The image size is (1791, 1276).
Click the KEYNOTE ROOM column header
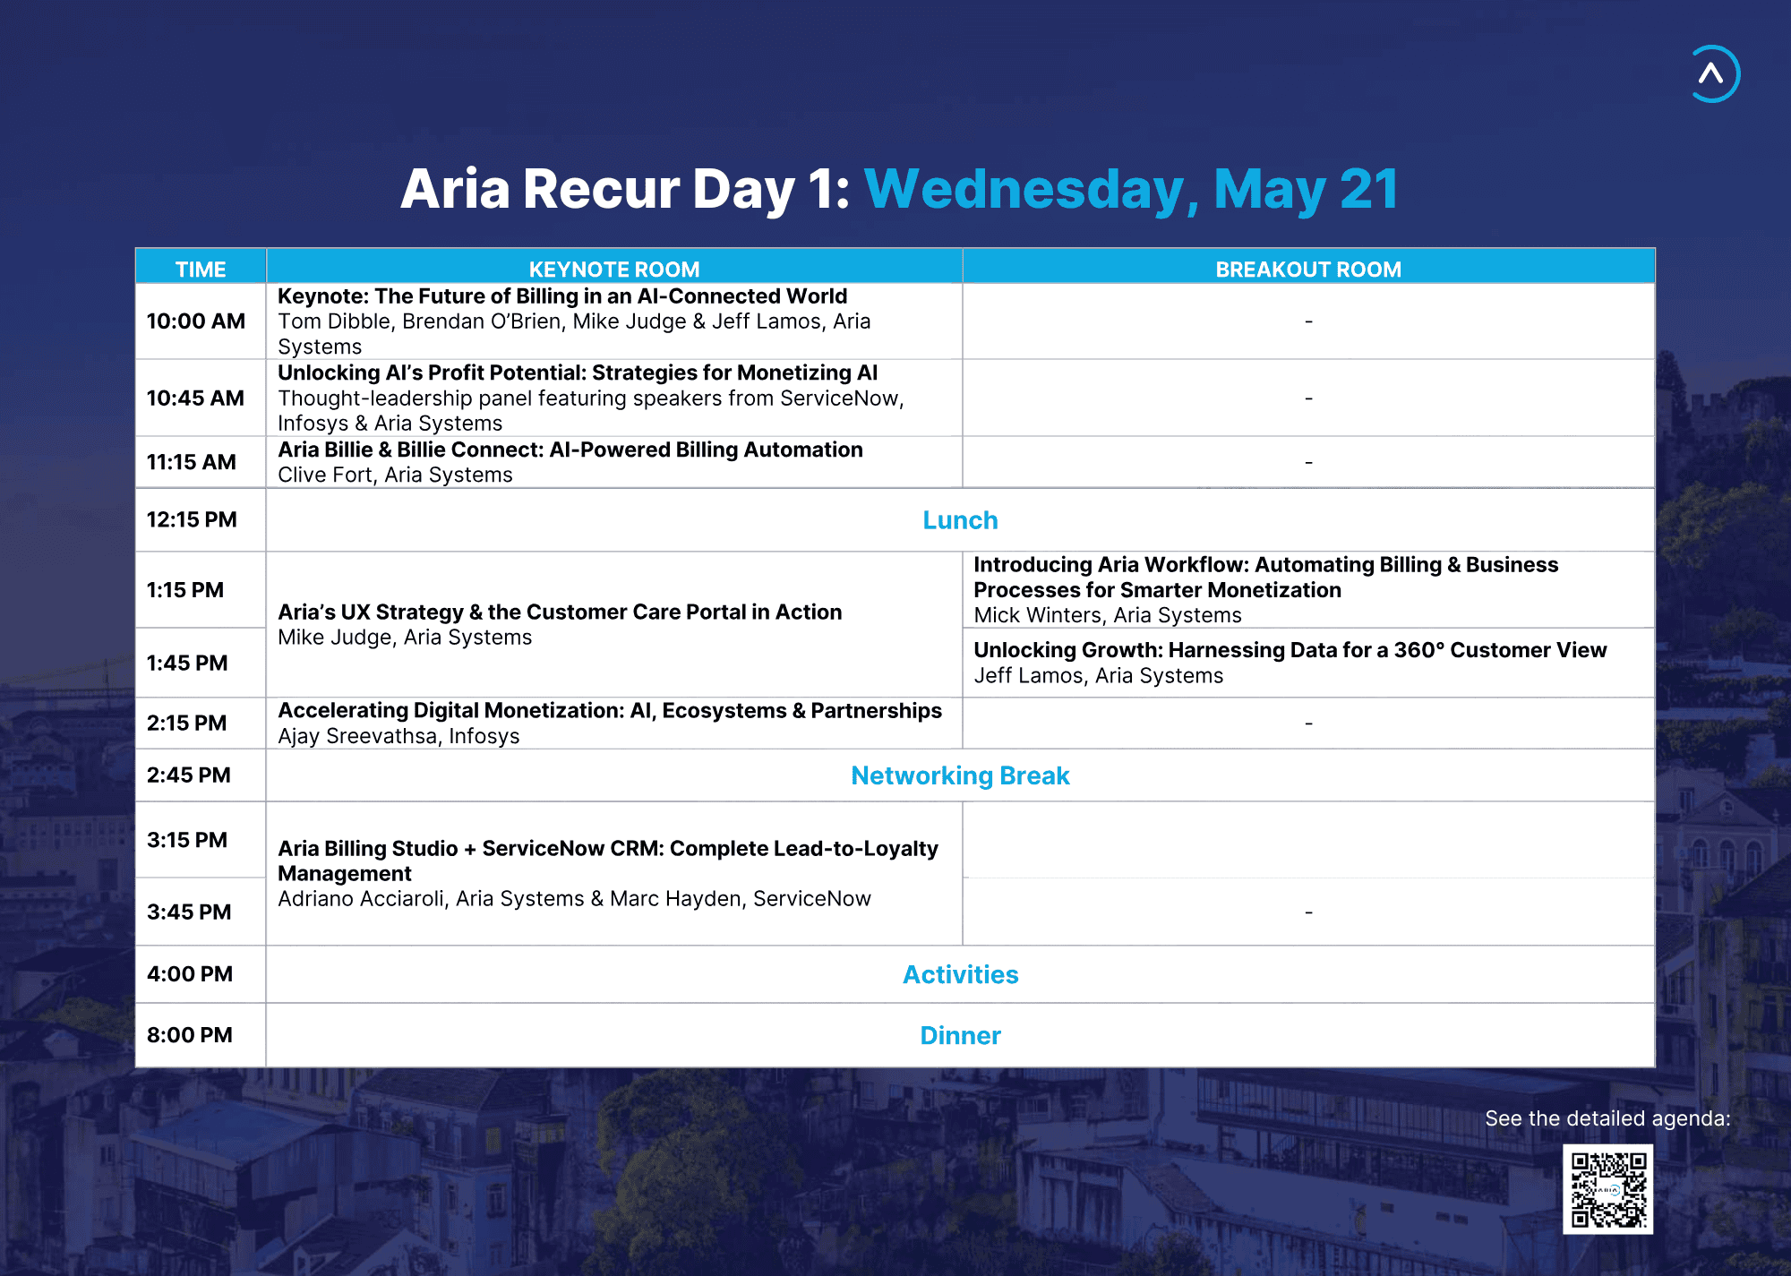[x=614, y=268]
